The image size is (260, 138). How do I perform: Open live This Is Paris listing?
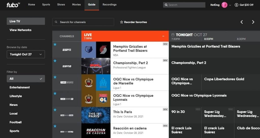(x=140, y=115)
